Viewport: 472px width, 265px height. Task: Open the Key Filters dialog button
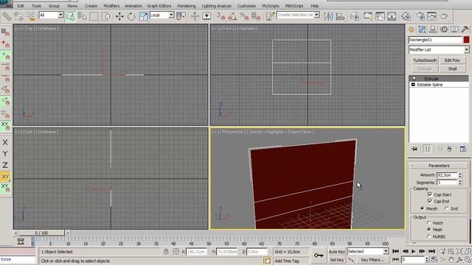point(372,260)
